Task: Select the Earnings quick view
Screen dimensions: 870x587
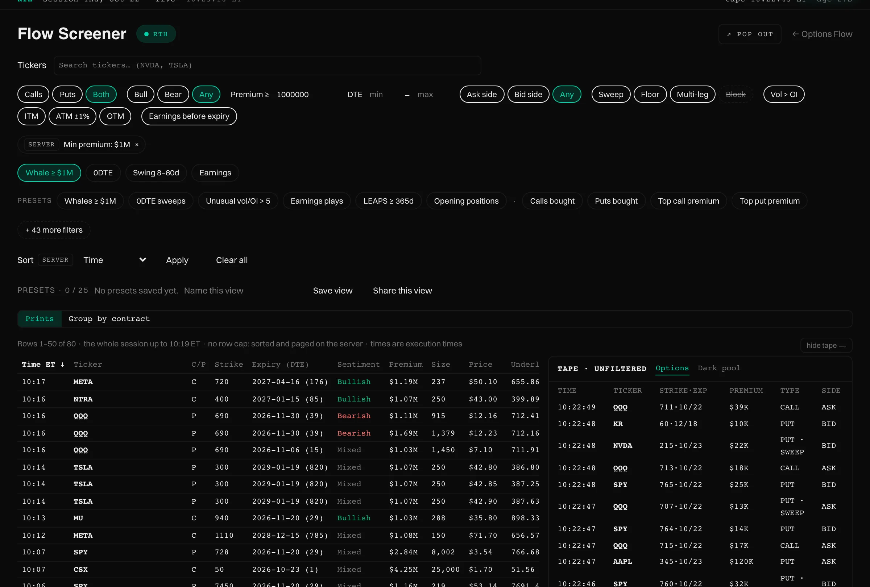Action: (x=215, y=173)
